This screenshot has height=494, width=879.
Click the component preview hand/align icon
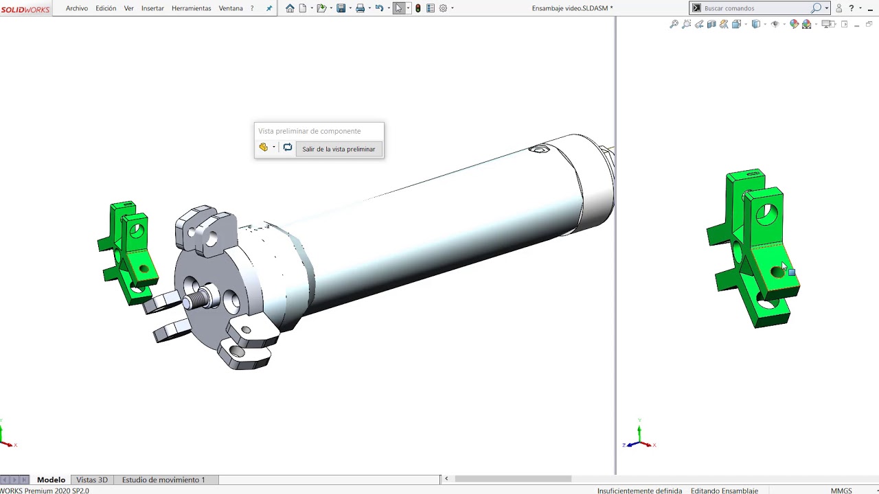click(x=264, y=148)
